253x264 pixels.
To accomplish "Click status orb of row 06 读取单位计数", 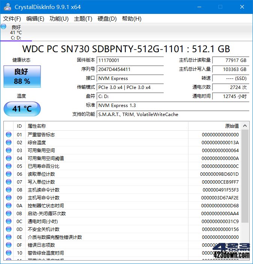I will click(9, 174).
